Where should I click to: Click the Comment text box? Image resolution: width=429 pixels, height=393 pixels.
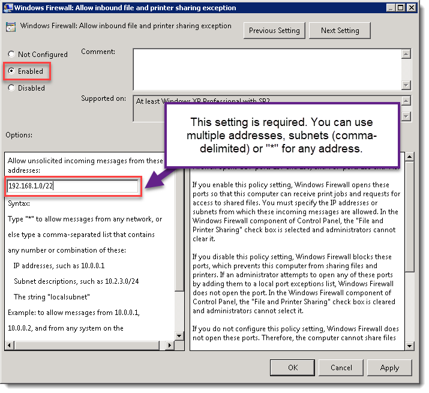pos(267,70)
